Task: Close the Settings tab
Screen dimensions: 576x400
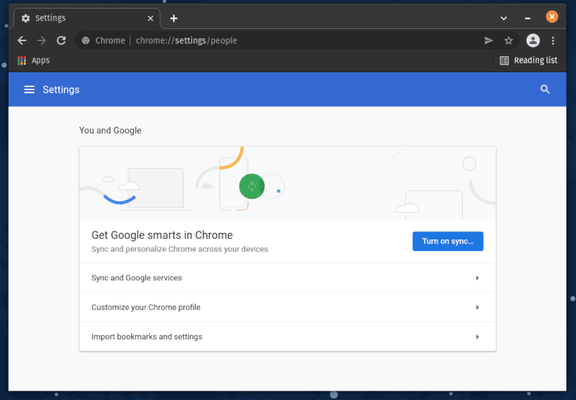Action: point(150,18)
